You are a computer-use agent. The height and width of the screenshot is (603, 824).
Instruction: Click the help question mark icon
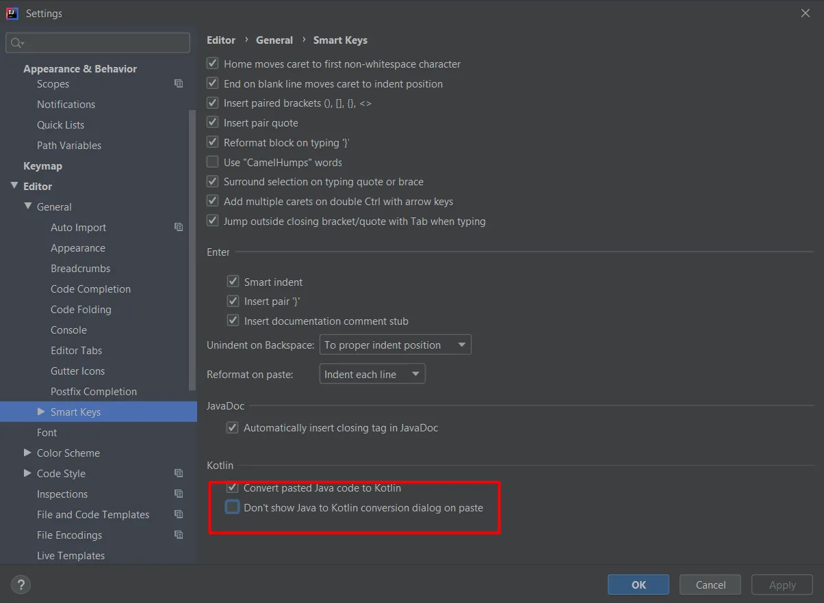click(21, 585)
